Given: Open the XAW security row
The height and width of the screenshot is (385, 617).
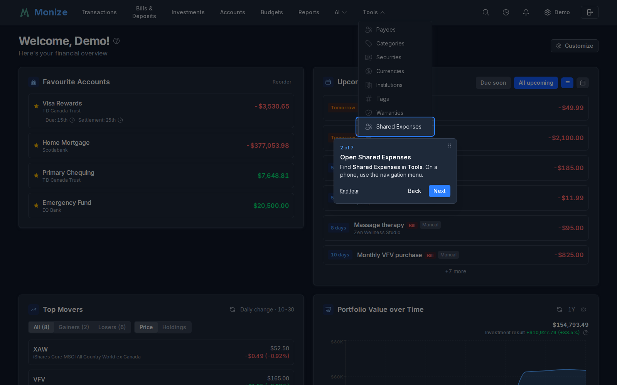Looking at the screenshot, I should (x=161, y=352).
